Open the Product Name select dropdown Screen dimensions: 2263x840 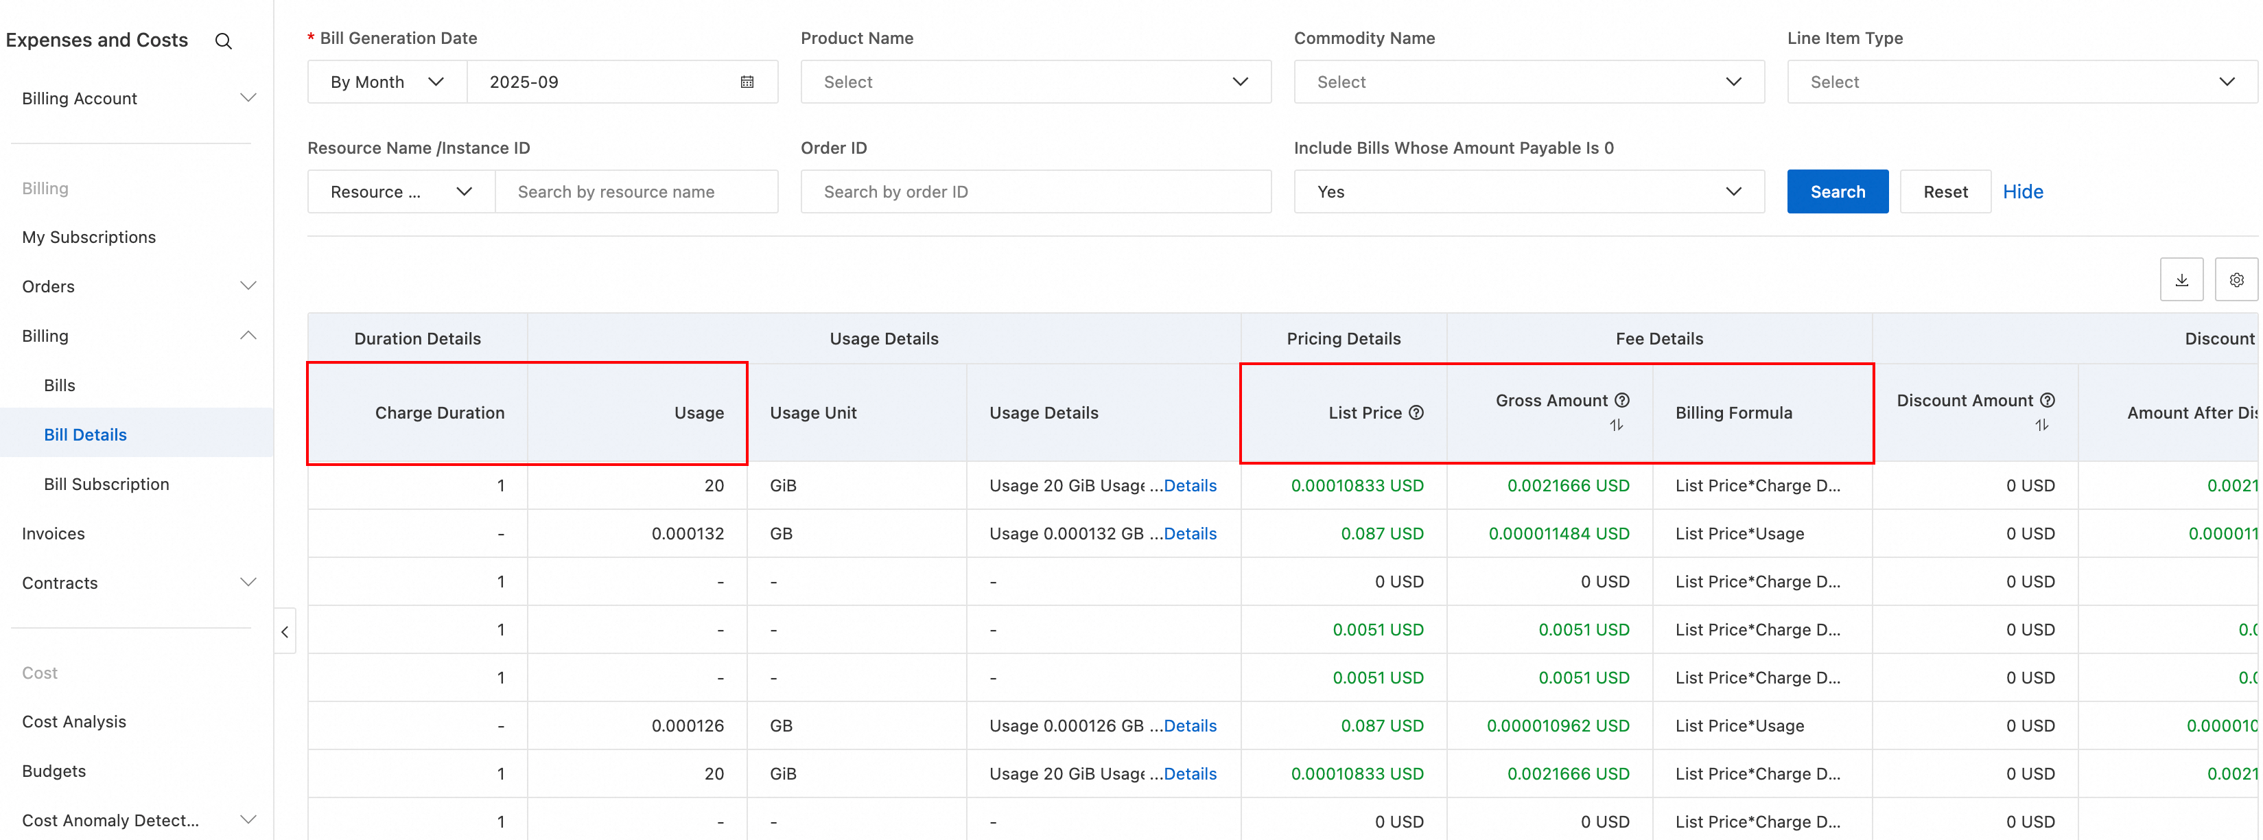tap(1035, 82)
